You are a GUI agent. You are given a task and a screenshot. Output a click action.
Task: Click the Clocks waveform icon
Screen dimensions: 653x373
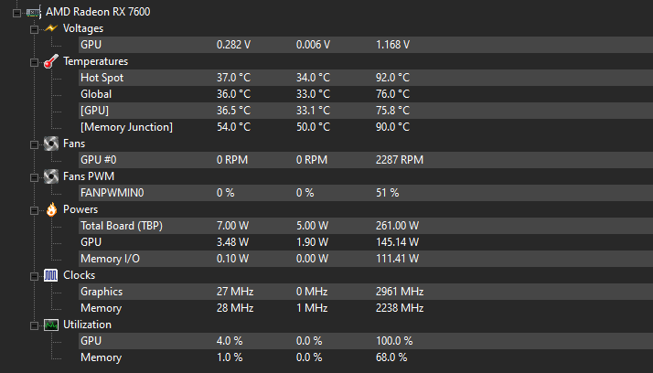[50, 275]
